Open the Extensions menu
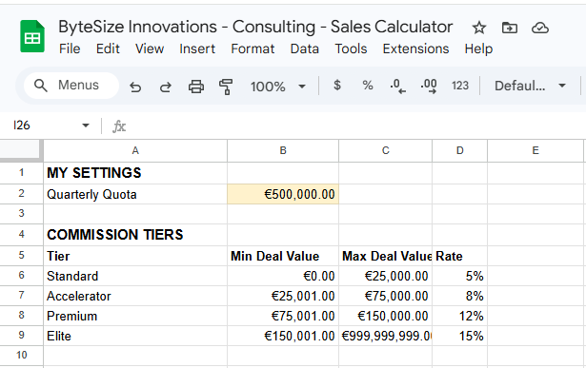The image size is (586, 368). [415, 48]
